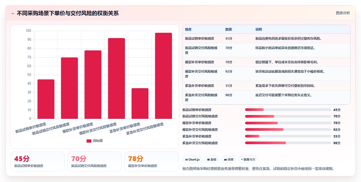
Task: Select the 表格 tag
Action: pos(212,159)
